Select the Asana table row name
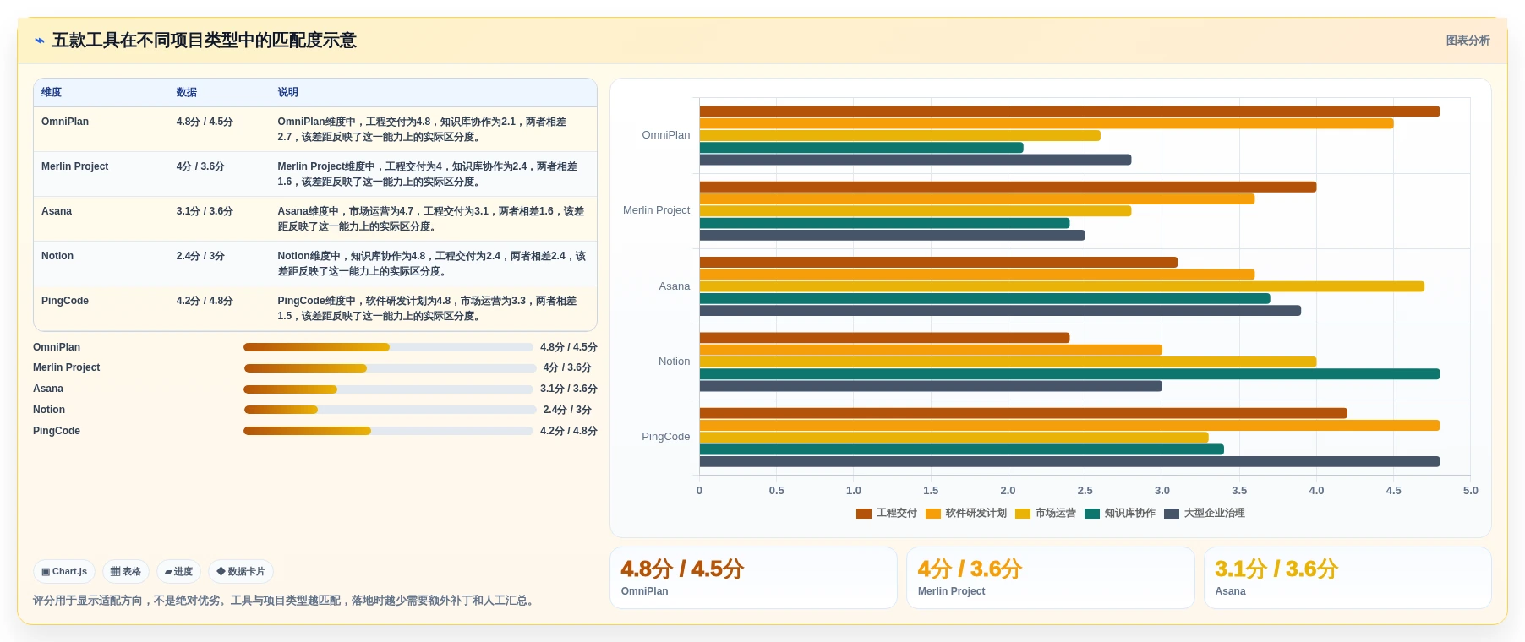Screen dimensions: 1525x642 [57, 211]
